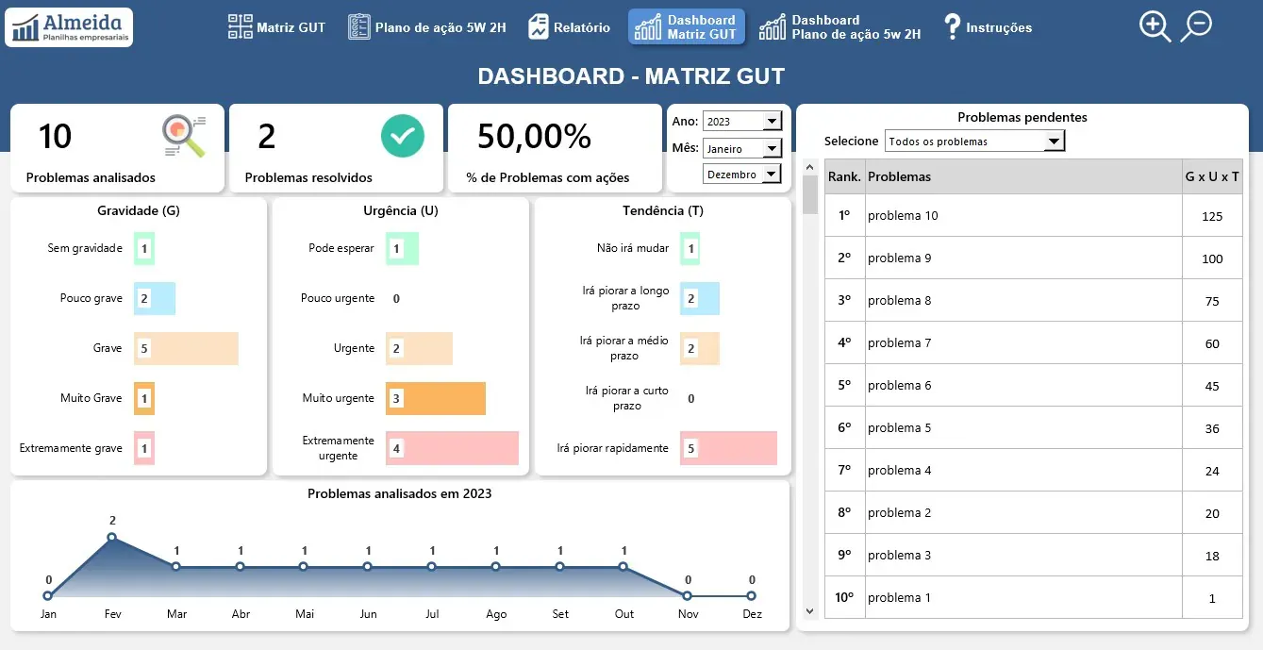Image resolution: width=1263 pixels, height=650 pixels.
Task: Go to the Relatório page
Action: pos(569,27)
